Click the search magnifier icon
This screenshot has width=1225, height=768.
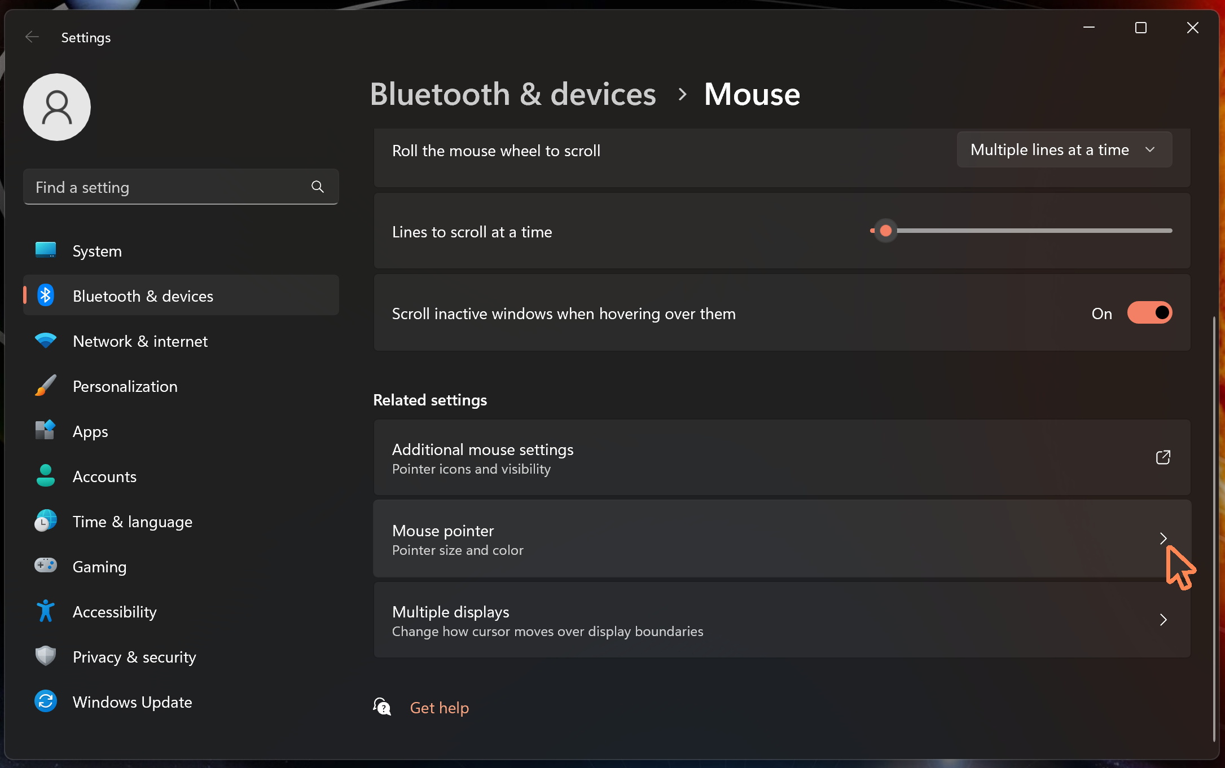pyautogui.click(x=318, y=187)
